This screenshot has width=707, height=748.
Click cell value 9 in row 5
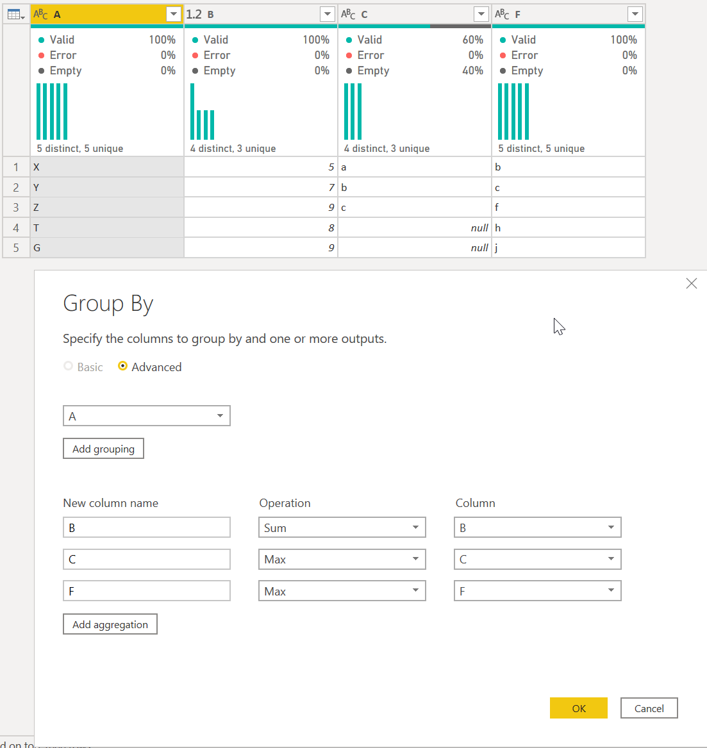coord(261,247)
